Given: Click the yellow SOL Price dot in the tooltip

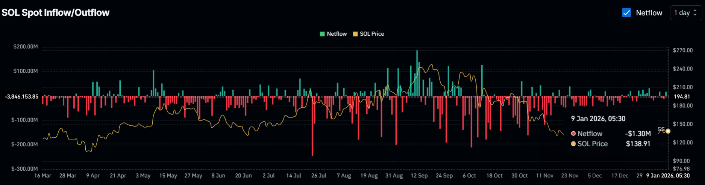Looking at the screenshot, I should pos(573,144).
